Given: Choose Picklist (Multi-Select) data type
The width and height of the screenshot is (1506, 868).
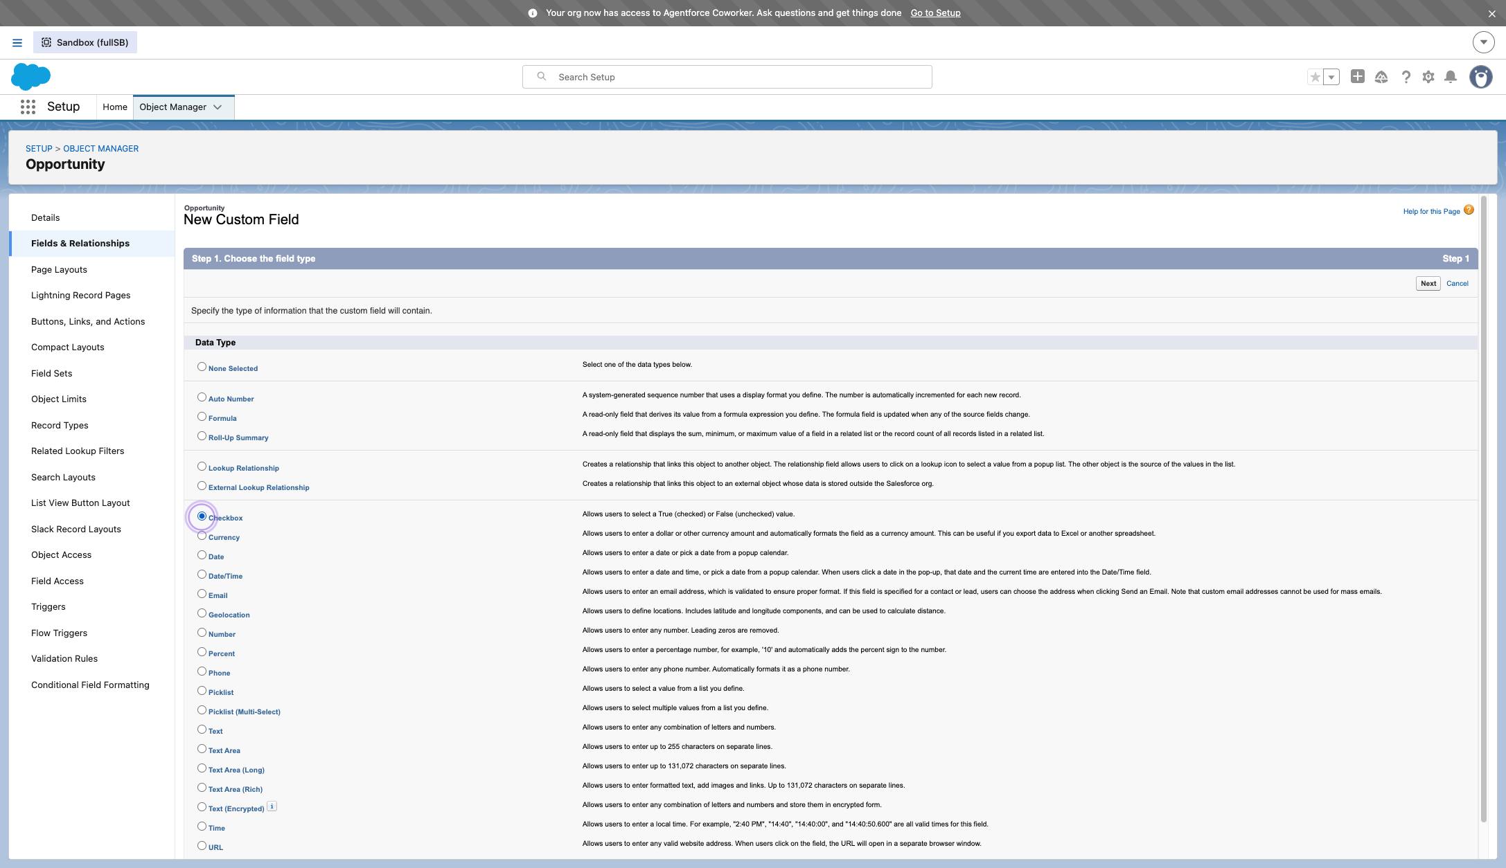Looking at the screenshot, I should click(202, 710).
